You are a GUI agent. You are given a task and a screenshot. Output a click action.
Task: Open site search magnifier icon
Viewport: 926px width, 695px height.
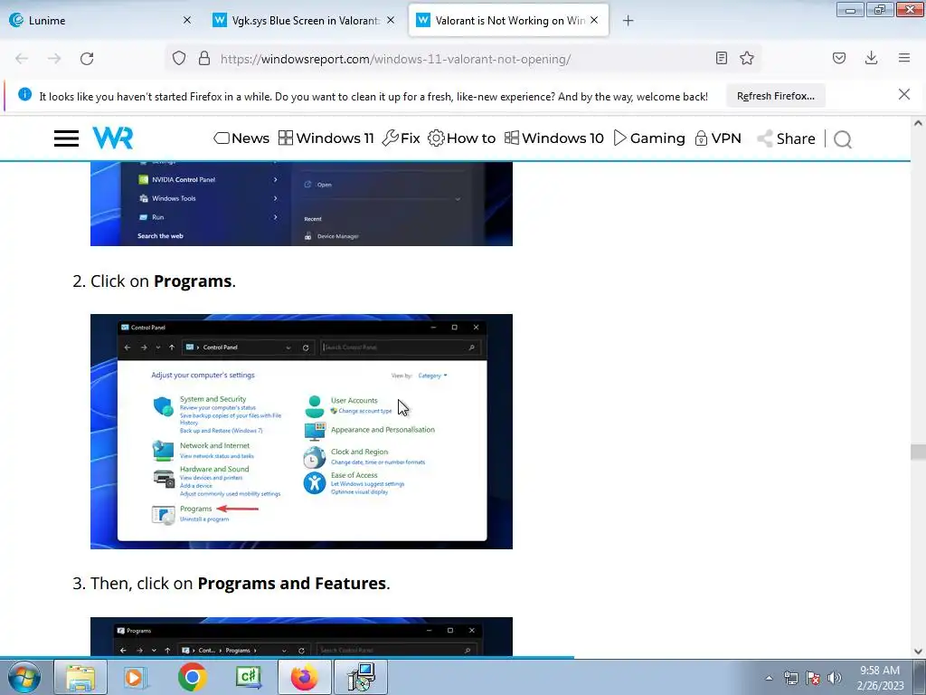click(843, 139)
